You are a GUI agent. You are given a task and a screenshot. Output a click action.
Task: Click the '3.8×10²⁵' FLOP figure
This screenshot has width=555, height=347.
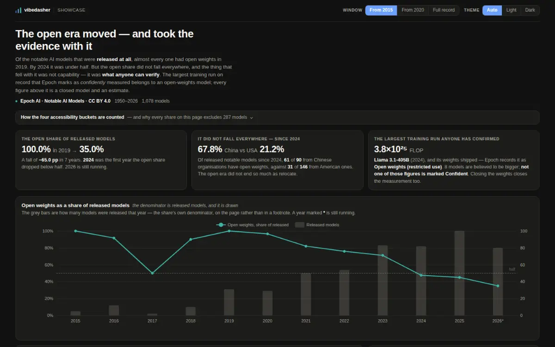pyautogui.click(x=390, y=149)
